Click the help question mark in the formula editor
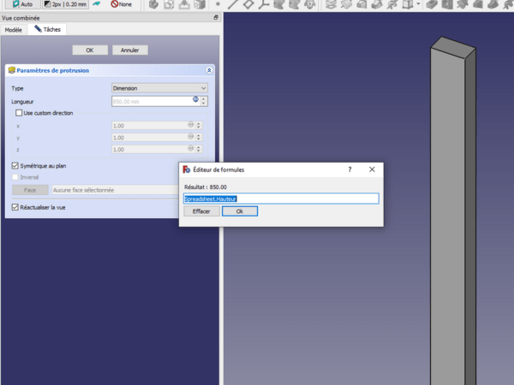Image resolution: width=514 pixels, height=385 pixels. tap(350, 170)
